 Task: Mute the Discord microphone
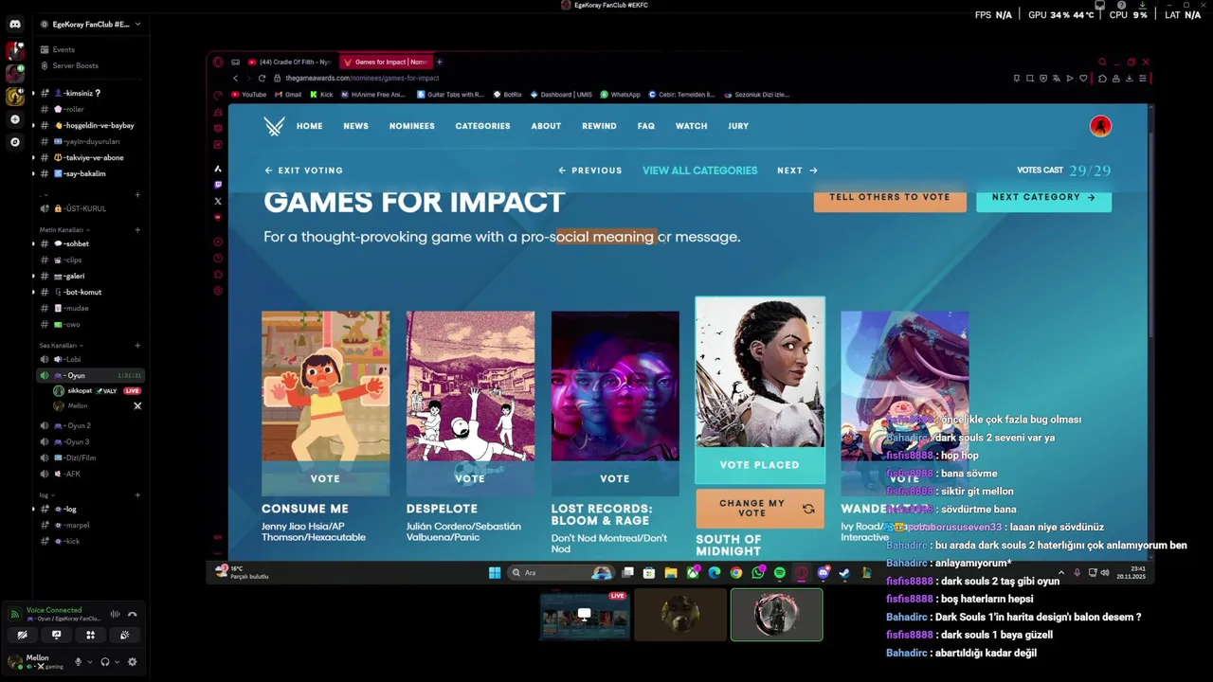(78, 662)
